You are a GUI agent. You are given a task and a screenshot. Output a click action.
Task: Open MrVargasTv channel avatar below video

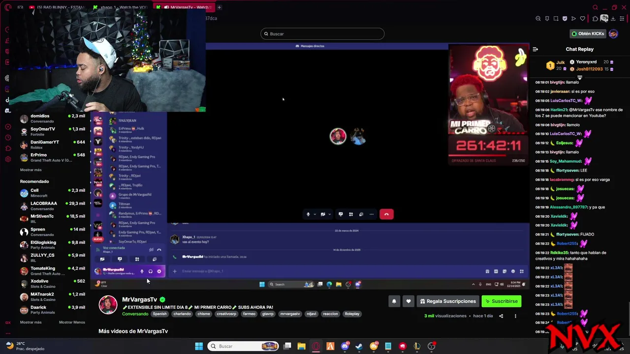[x=108, y=305]
